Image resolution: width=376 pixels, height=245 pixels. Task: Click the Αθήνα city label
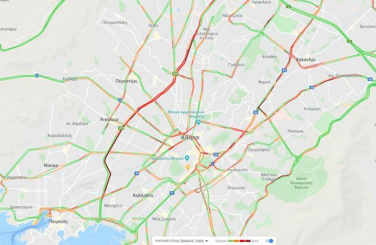190,138
